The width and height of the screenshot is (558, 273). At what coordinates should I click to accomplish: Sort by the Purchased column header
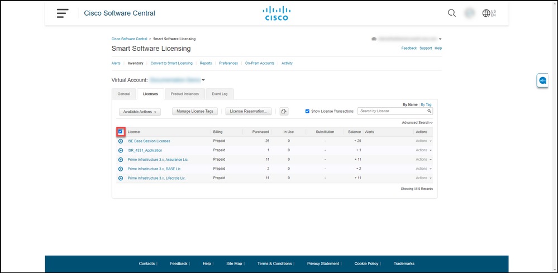point(260,132)
